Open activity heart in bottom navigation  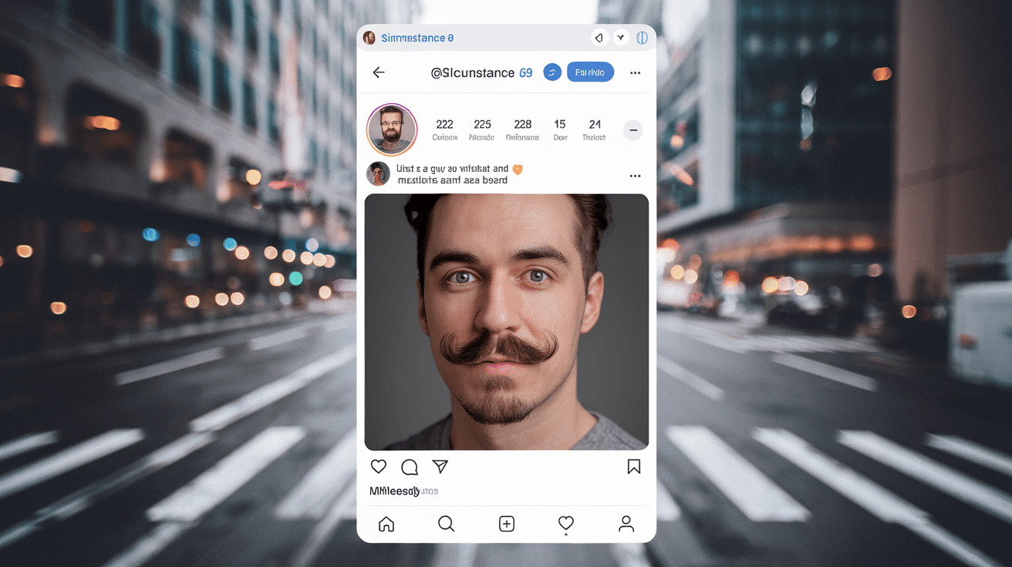[x=566, y=525]
